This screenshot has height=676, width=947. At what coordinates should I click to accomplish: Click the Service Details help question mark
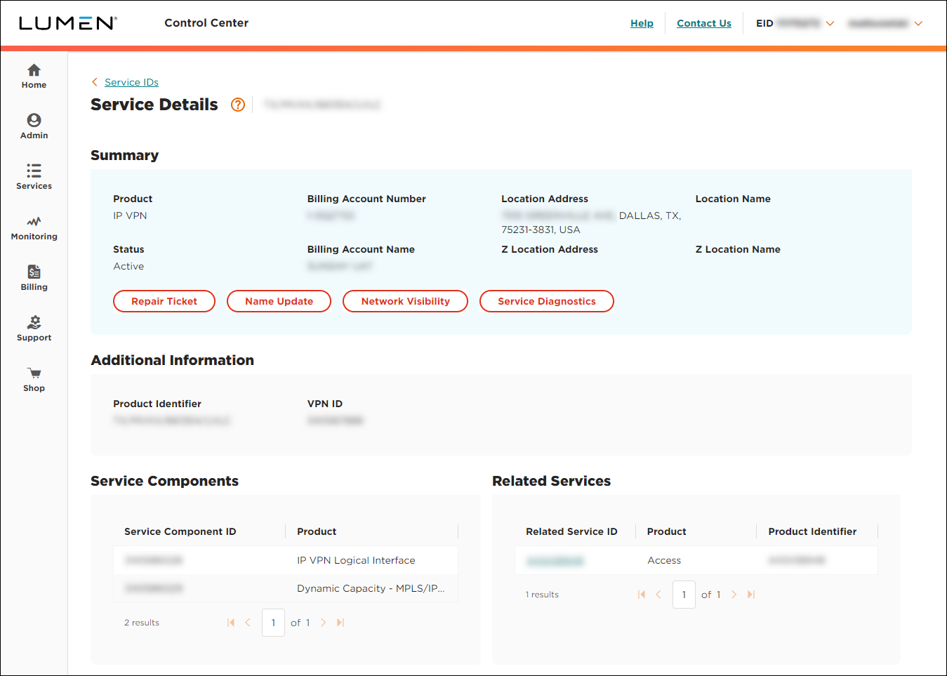click(x=237, y=105)
